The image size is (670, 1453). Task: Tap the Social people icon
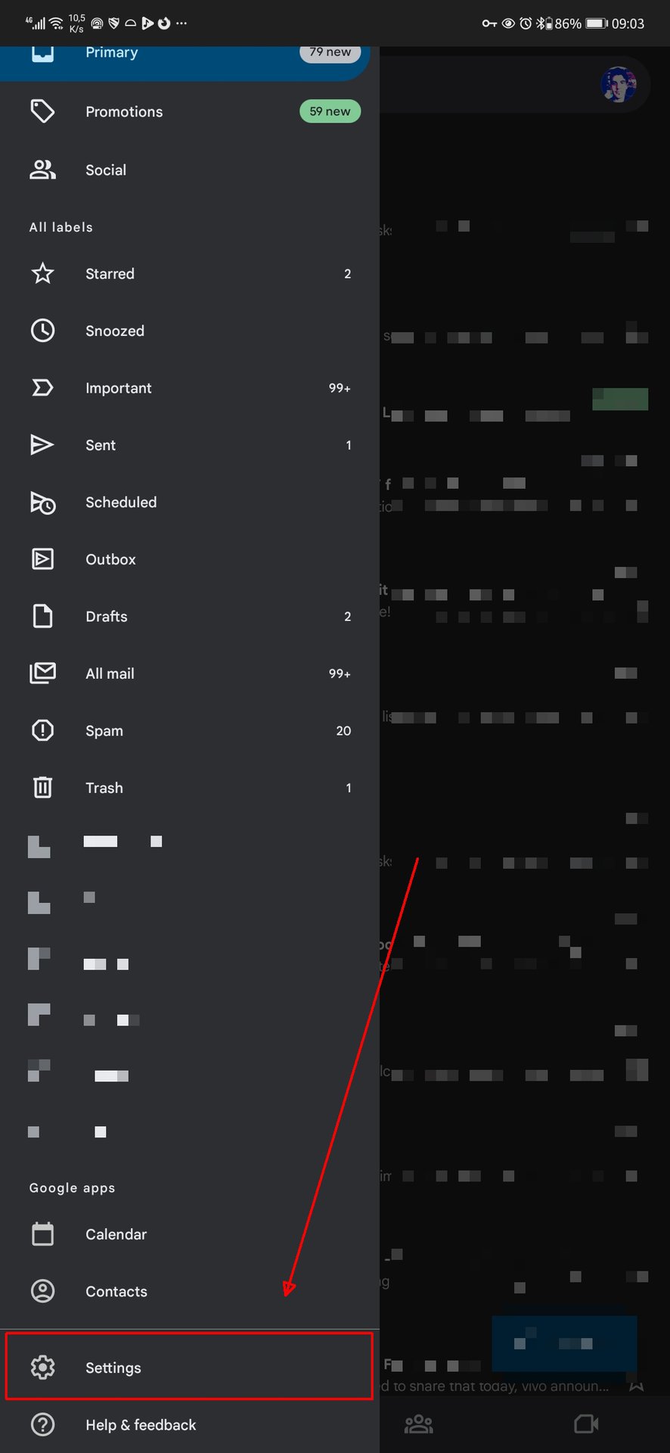(x=42, y=170)
